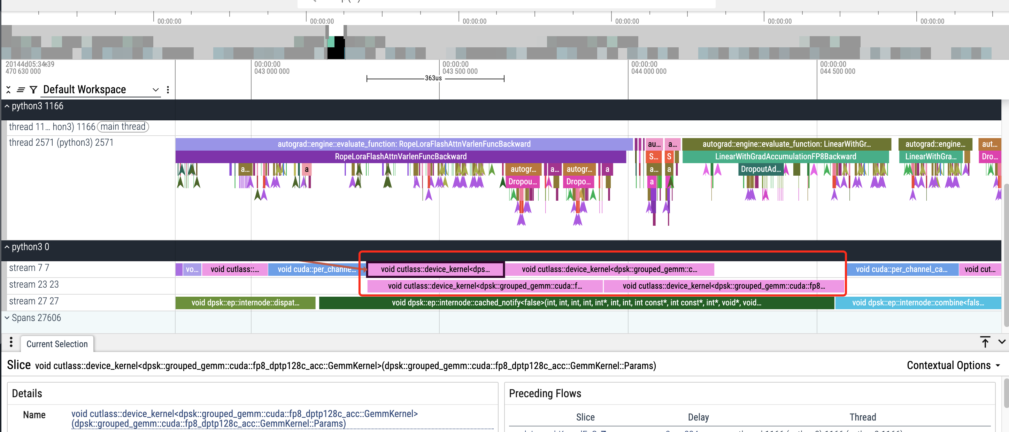The image size is (1009, 432).
Task: Collapse the python3 1166 process group
Action: 7,106
